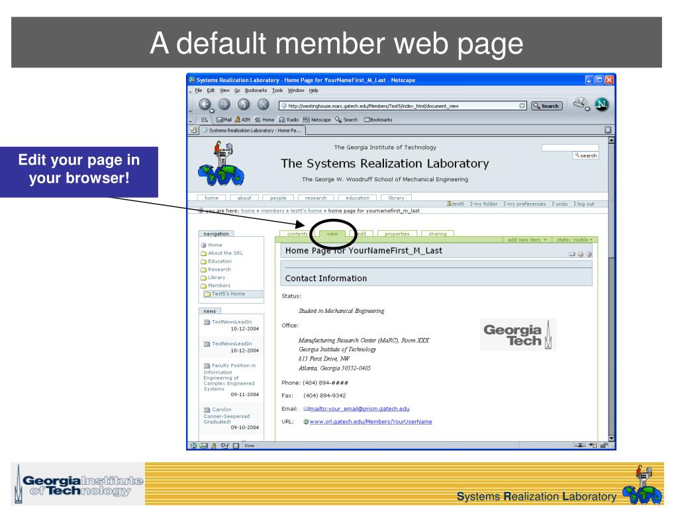Open the education site tab
678x508 pixels.
tap(357, 198)
